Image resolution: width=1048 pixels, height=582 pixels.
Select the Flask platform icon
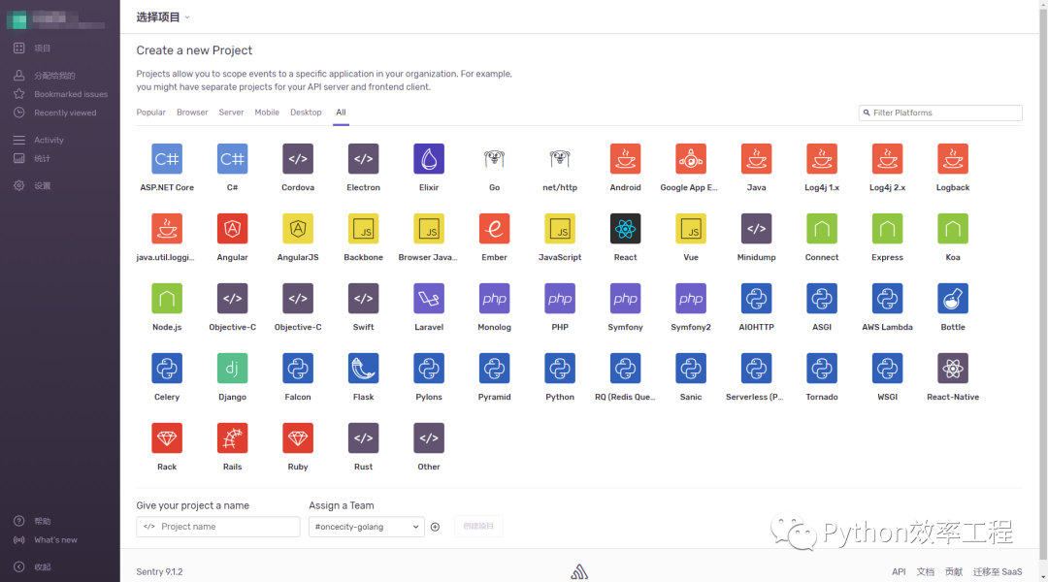(363, 369)
